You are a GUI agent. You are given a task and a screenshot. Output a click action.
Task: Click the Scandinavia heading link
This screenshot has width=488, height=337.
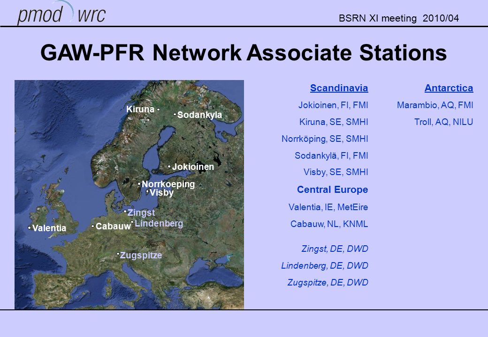tap(339, 88)
